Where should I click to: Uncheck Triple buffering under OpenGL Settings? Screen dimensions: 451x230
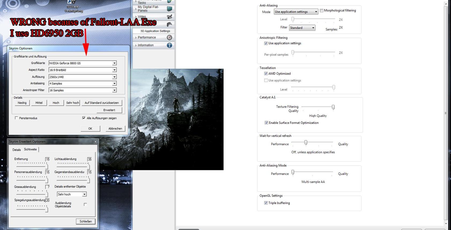pos(266,203)
